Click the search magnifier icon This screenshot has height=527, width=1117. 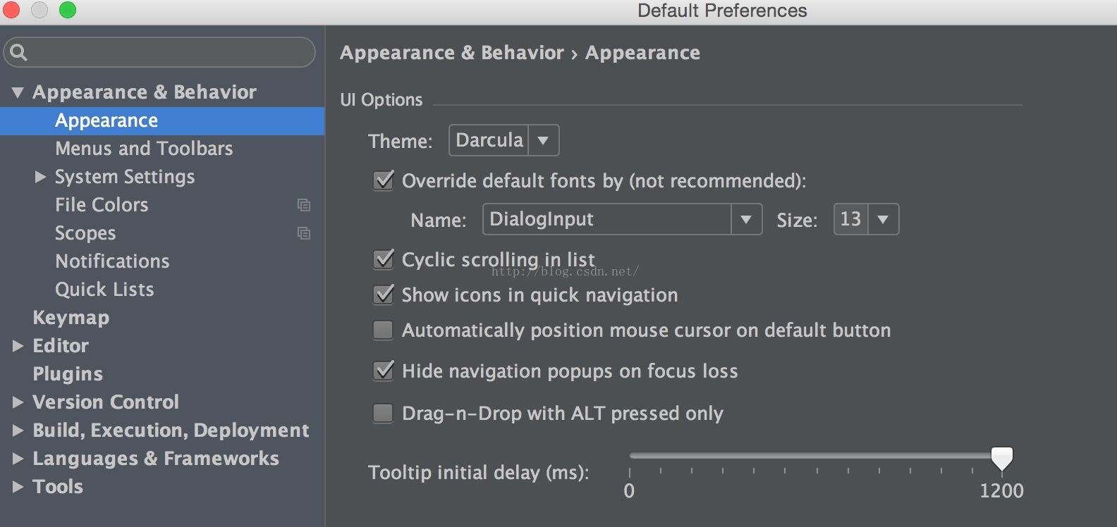pos(19,52)
